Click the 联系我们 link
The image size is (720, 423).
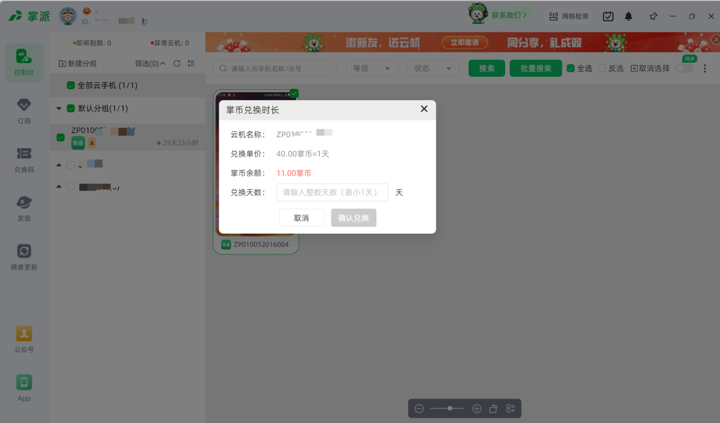pyautogui.click(x=509, y=15)
